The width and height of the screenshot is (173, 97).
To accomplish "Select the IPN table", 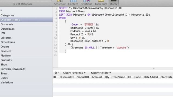I will click(x=26, y=33).
